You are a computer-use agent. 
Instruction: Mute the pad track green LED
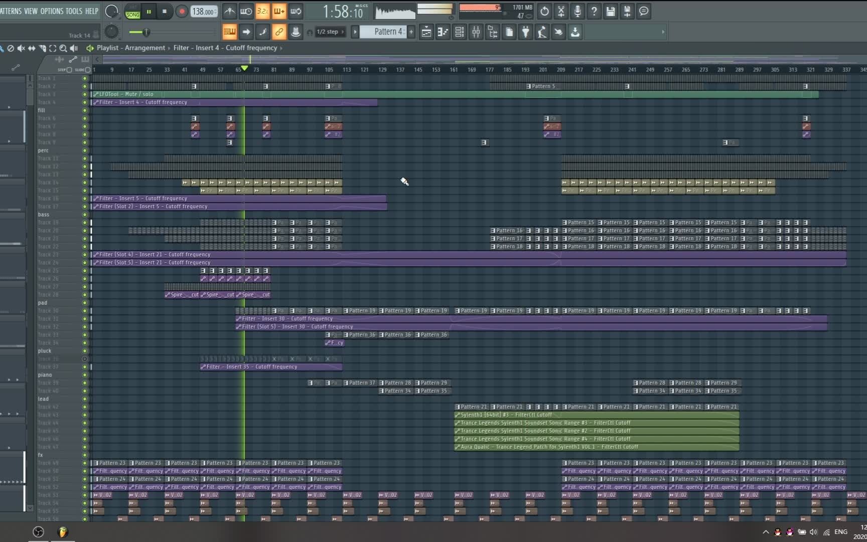[x=84, y=303]
